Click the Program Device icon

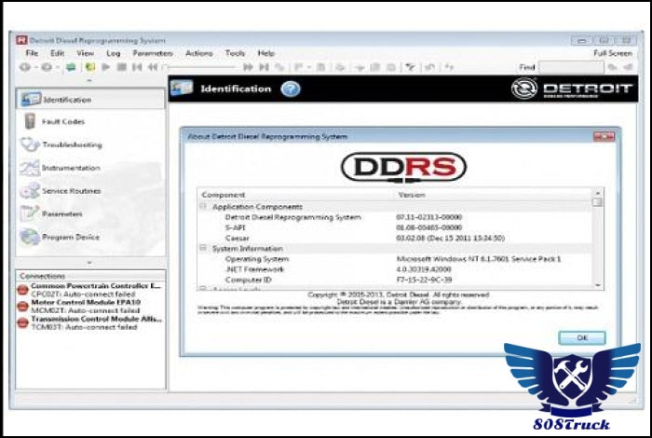29,237
